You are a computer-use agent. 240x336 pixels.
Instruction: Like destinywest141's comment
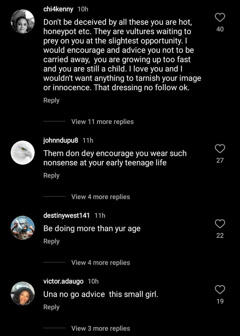point(220,224)
